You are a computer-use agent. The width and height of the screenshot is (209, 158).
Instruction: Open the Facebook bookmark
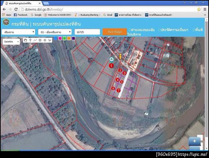21,15
